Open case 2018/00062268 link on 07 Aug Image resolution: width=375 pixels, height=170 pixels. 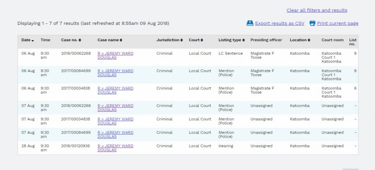click(x=115, y=108)
